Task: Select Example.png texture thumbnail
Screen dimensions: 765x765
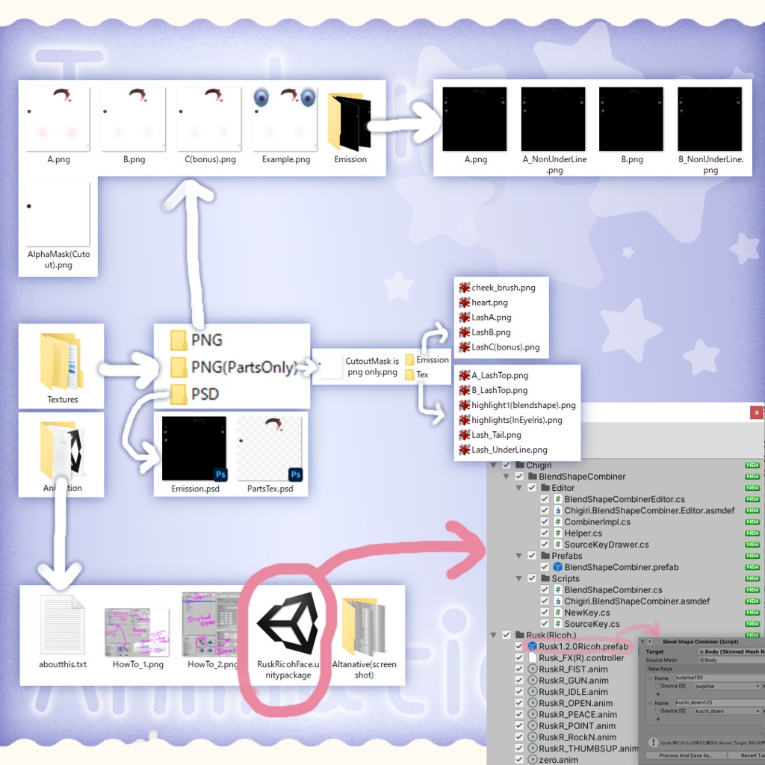Action: pyautogui.click(x=285, y=119)
